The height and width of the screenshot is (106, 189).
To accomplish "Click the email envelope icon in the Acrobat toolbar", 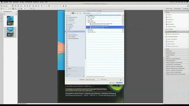I will point(21,6).
